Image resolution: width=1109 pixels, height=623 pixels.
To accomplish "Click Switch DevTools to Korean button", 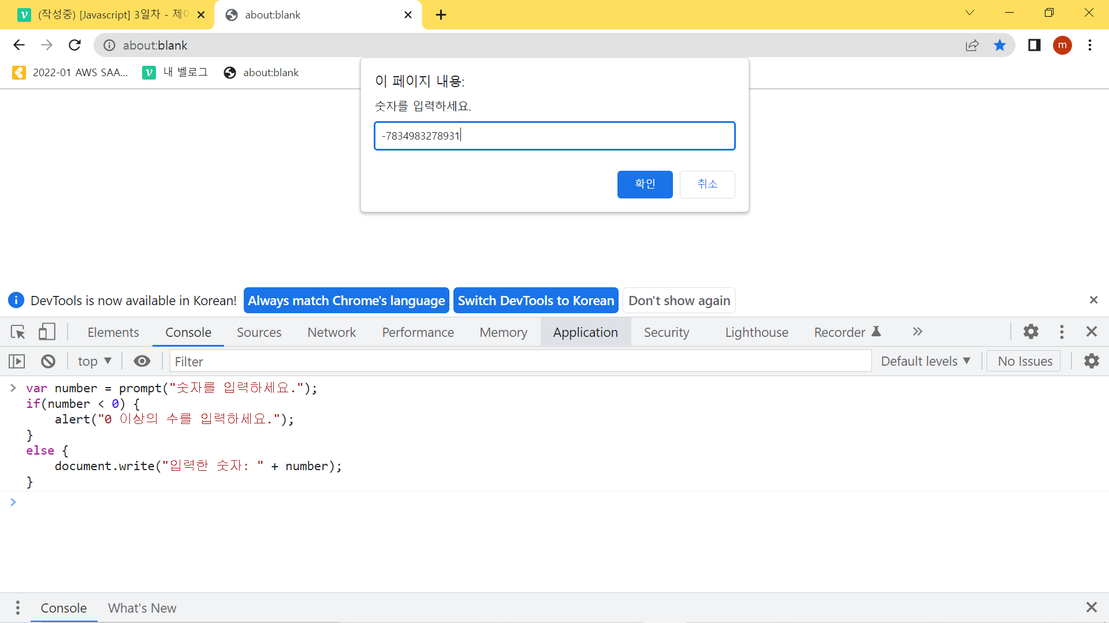I will [535, 301].
